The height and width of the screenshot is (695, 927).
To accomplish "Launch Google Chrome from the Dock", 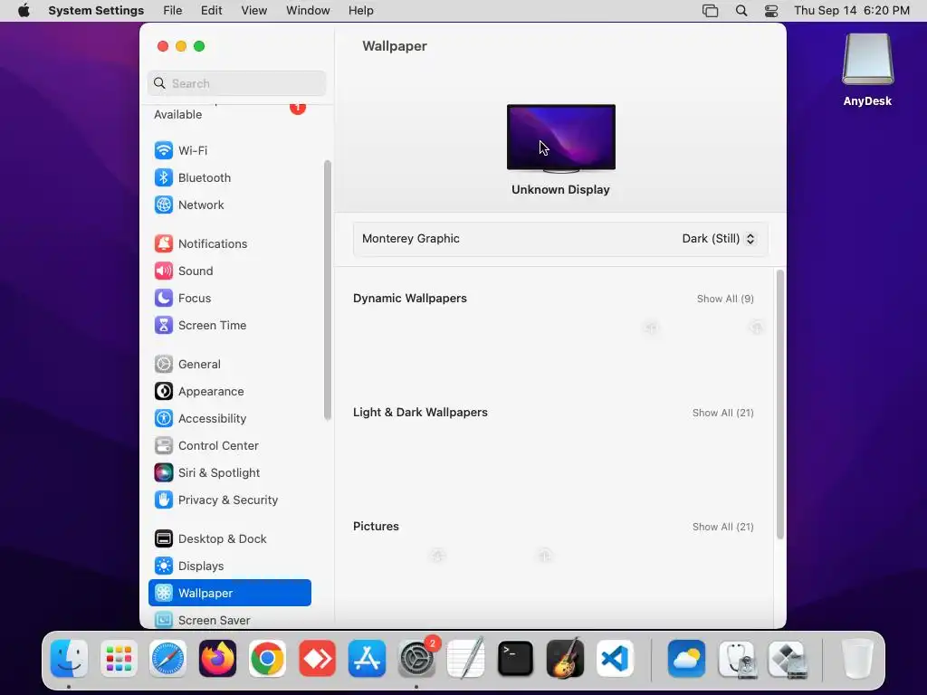I will [267, 658].
